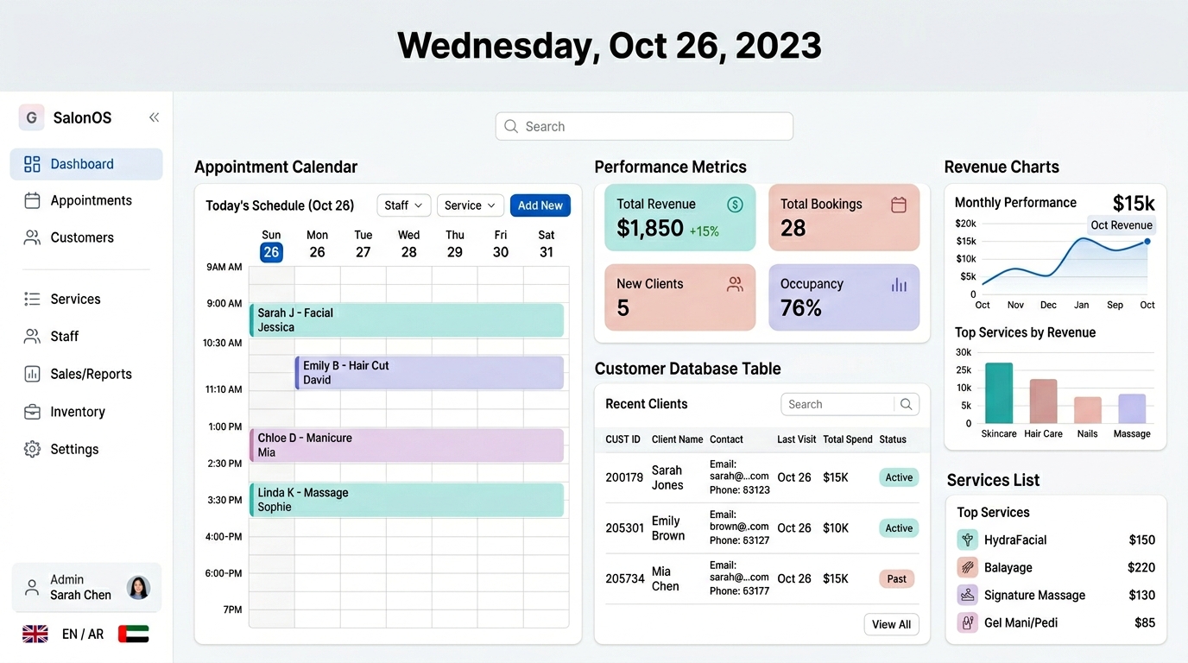Viewport: 1188px width, 663px height.
Task: Open the Inventory icon in the sidebar
Action: coord(32,412)
